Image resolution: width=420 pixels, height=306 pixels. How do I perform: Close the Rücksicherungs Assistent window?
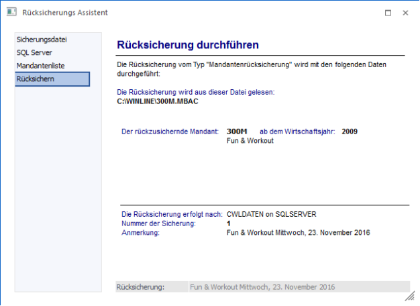tap(406, 13)
